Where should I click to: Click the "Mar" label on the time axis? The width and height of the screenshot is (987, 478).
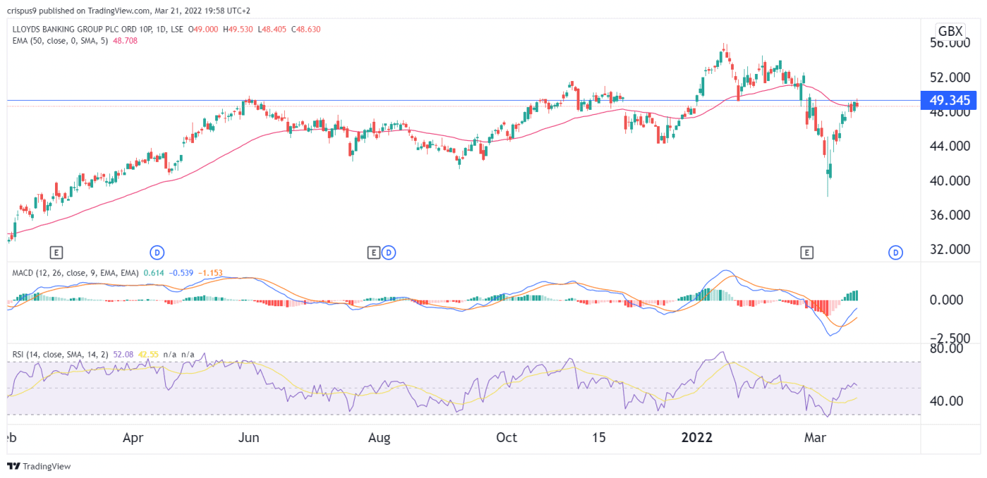pos(815,437)
